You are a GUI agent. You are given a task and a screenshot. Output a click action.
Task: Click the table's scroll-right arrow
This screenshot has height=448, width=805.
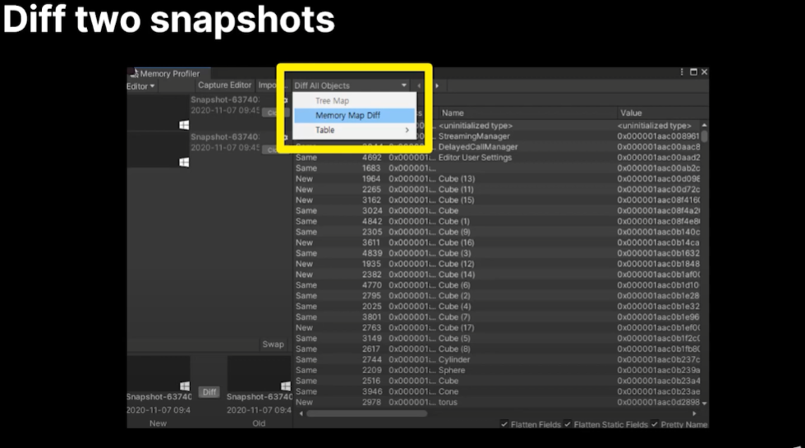pyautogui.click(x=694, y=413)
